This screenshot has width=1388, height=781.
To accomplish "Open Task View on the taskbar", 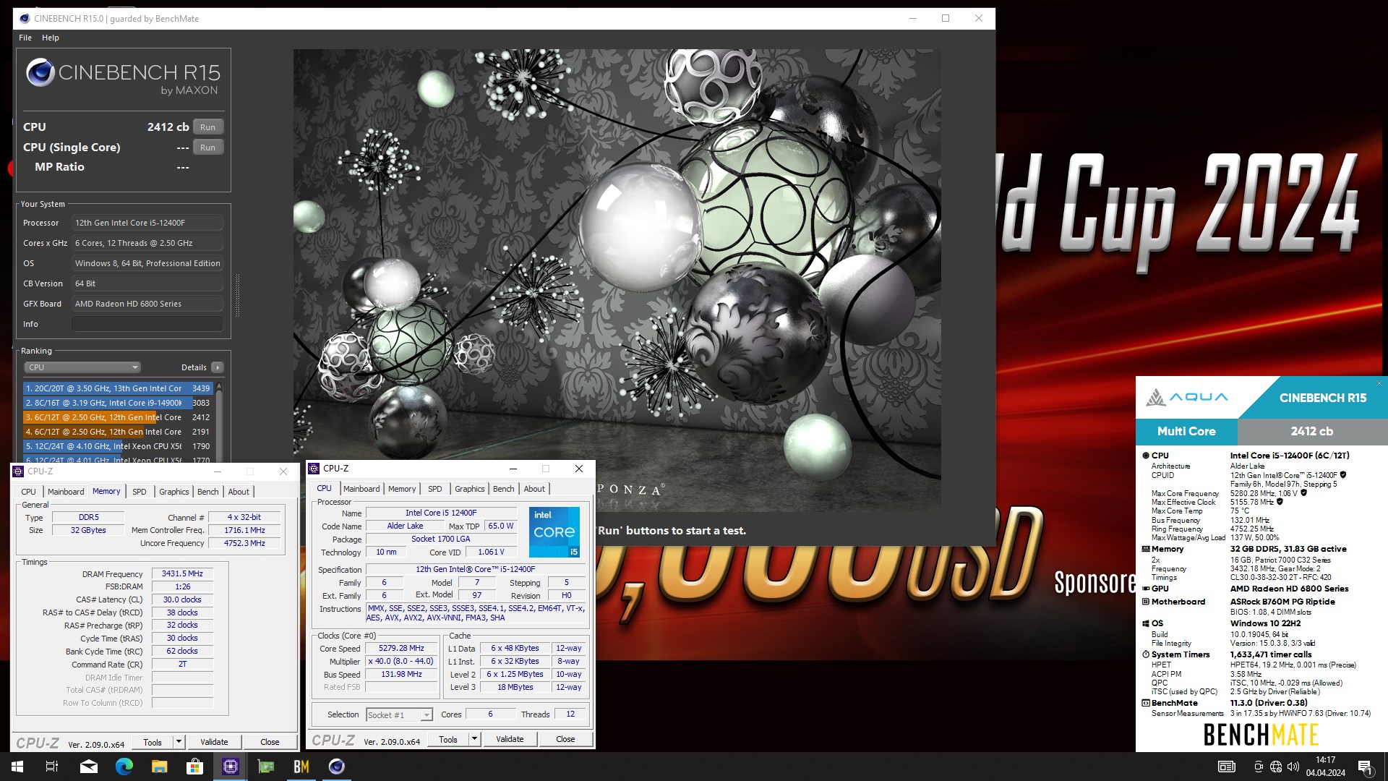I will pyautogui.click(x=52, y=767).
